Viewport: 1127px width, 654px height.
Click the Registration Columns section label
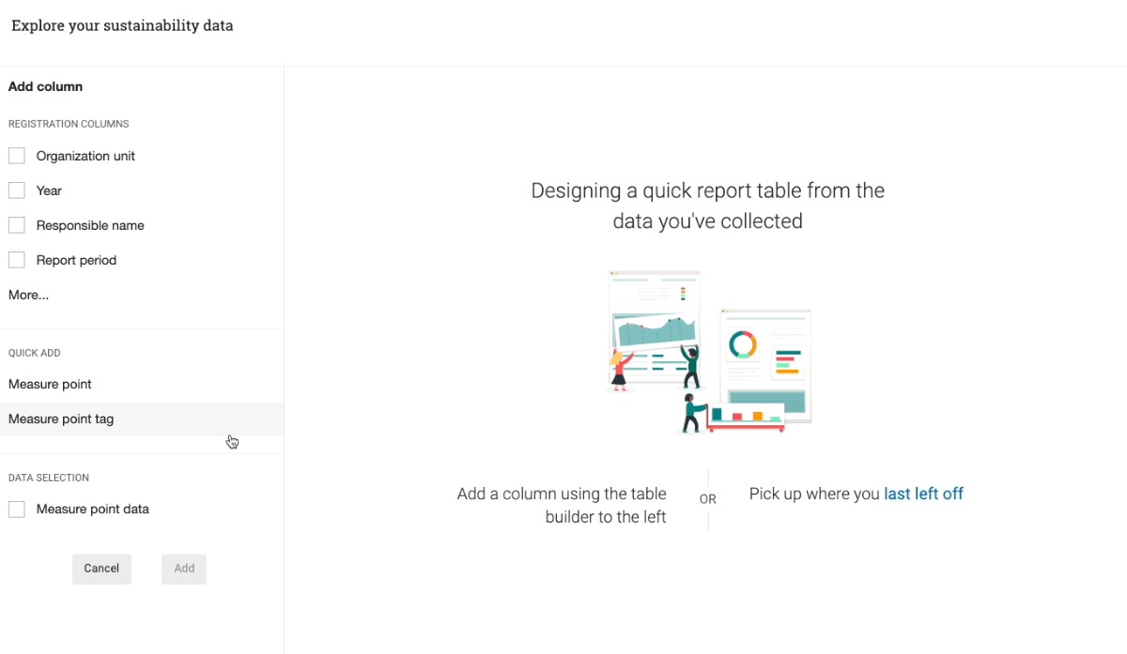click(69, 124)
